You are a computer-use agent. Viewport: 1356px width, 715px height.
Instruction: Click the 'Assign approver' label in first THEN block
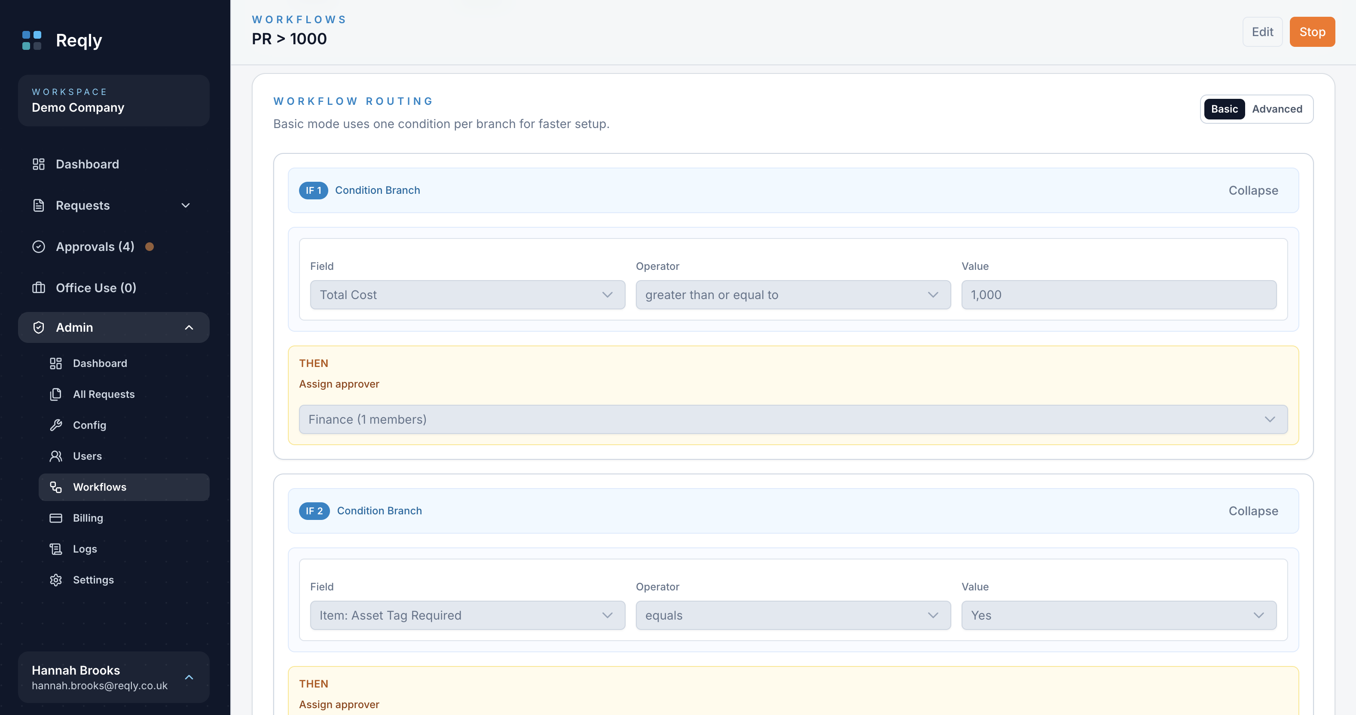click(339, 384)
